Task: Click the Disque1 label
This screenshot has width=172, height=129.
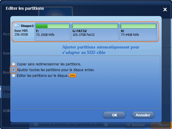Action: [x=27, y=26]
